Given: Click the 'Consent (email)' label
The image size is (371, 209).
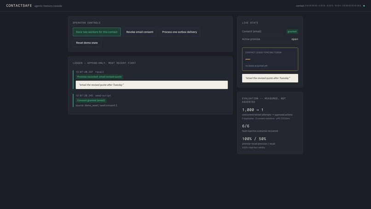Looking at the screenshot, I should coord(251,31).
